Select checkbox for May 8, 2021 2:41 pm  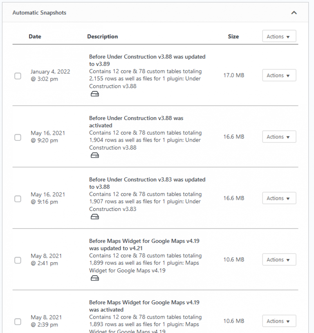coord(18,260)
